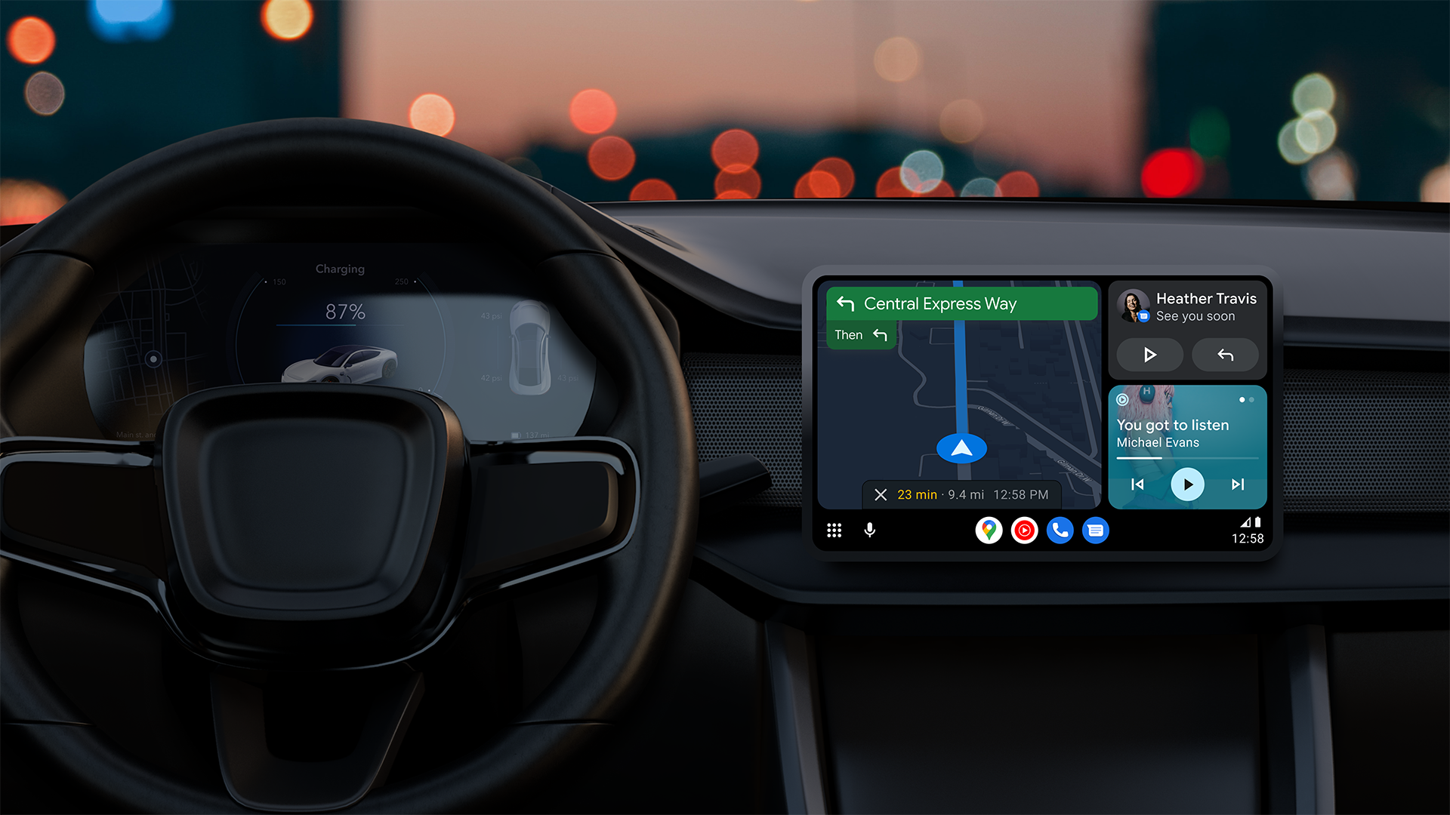Tap the microphone voice input icon
The height and width of the screenshot is (815, 1450).
869,530
